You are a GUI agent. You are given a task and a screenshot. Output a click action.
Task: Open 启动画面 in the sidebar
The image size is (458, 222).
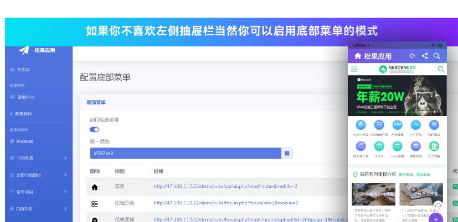click(x=22, y=141)
